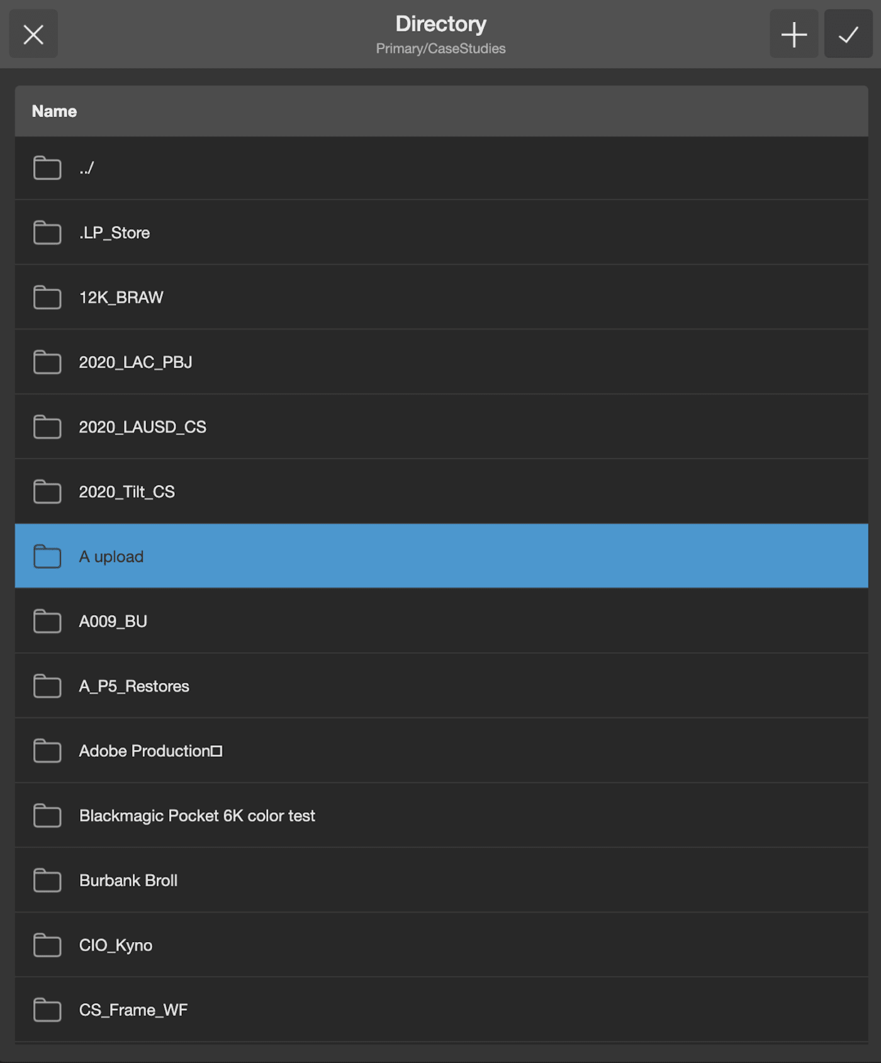
Task: Select the 2020_LAUSD_CS folder
Action: (143, 427)
